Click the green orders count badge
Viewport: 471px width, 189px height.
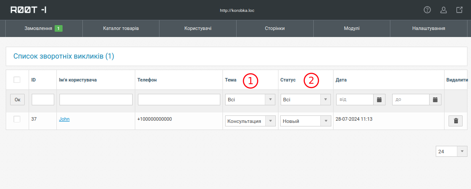(x=59, y=29)
